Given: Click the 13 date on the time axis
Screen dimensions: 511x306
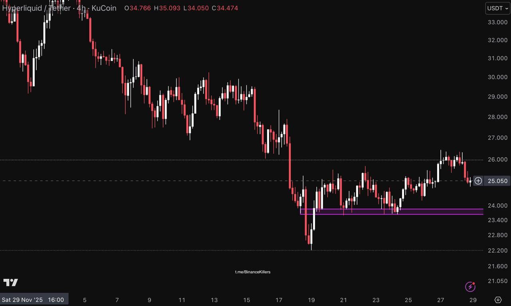Looking at the screenshot, I should click(214, 300).
